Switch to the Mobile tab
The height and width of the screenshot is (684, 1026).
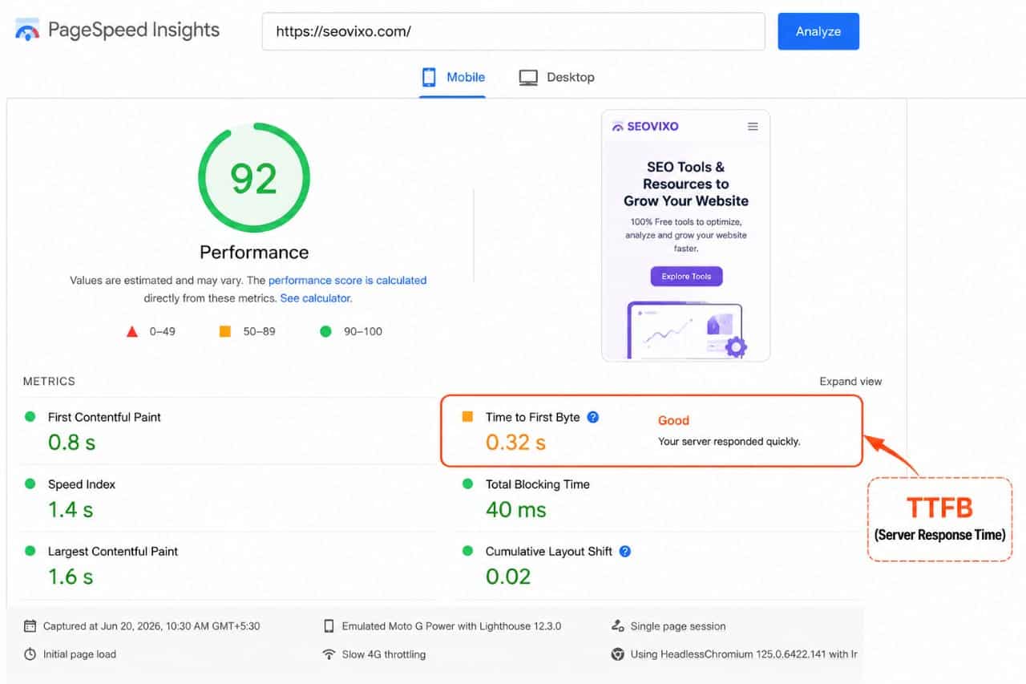pos(453,78)
